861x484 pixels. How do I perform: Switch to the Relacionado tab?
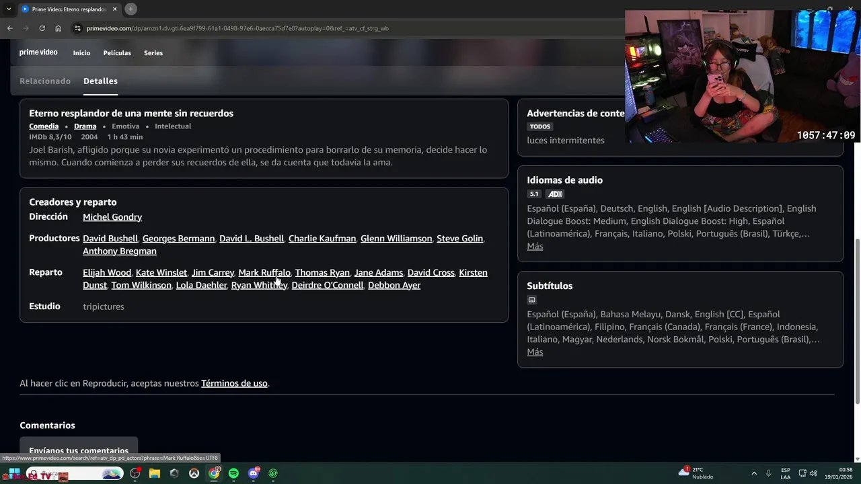pos(45,81)
